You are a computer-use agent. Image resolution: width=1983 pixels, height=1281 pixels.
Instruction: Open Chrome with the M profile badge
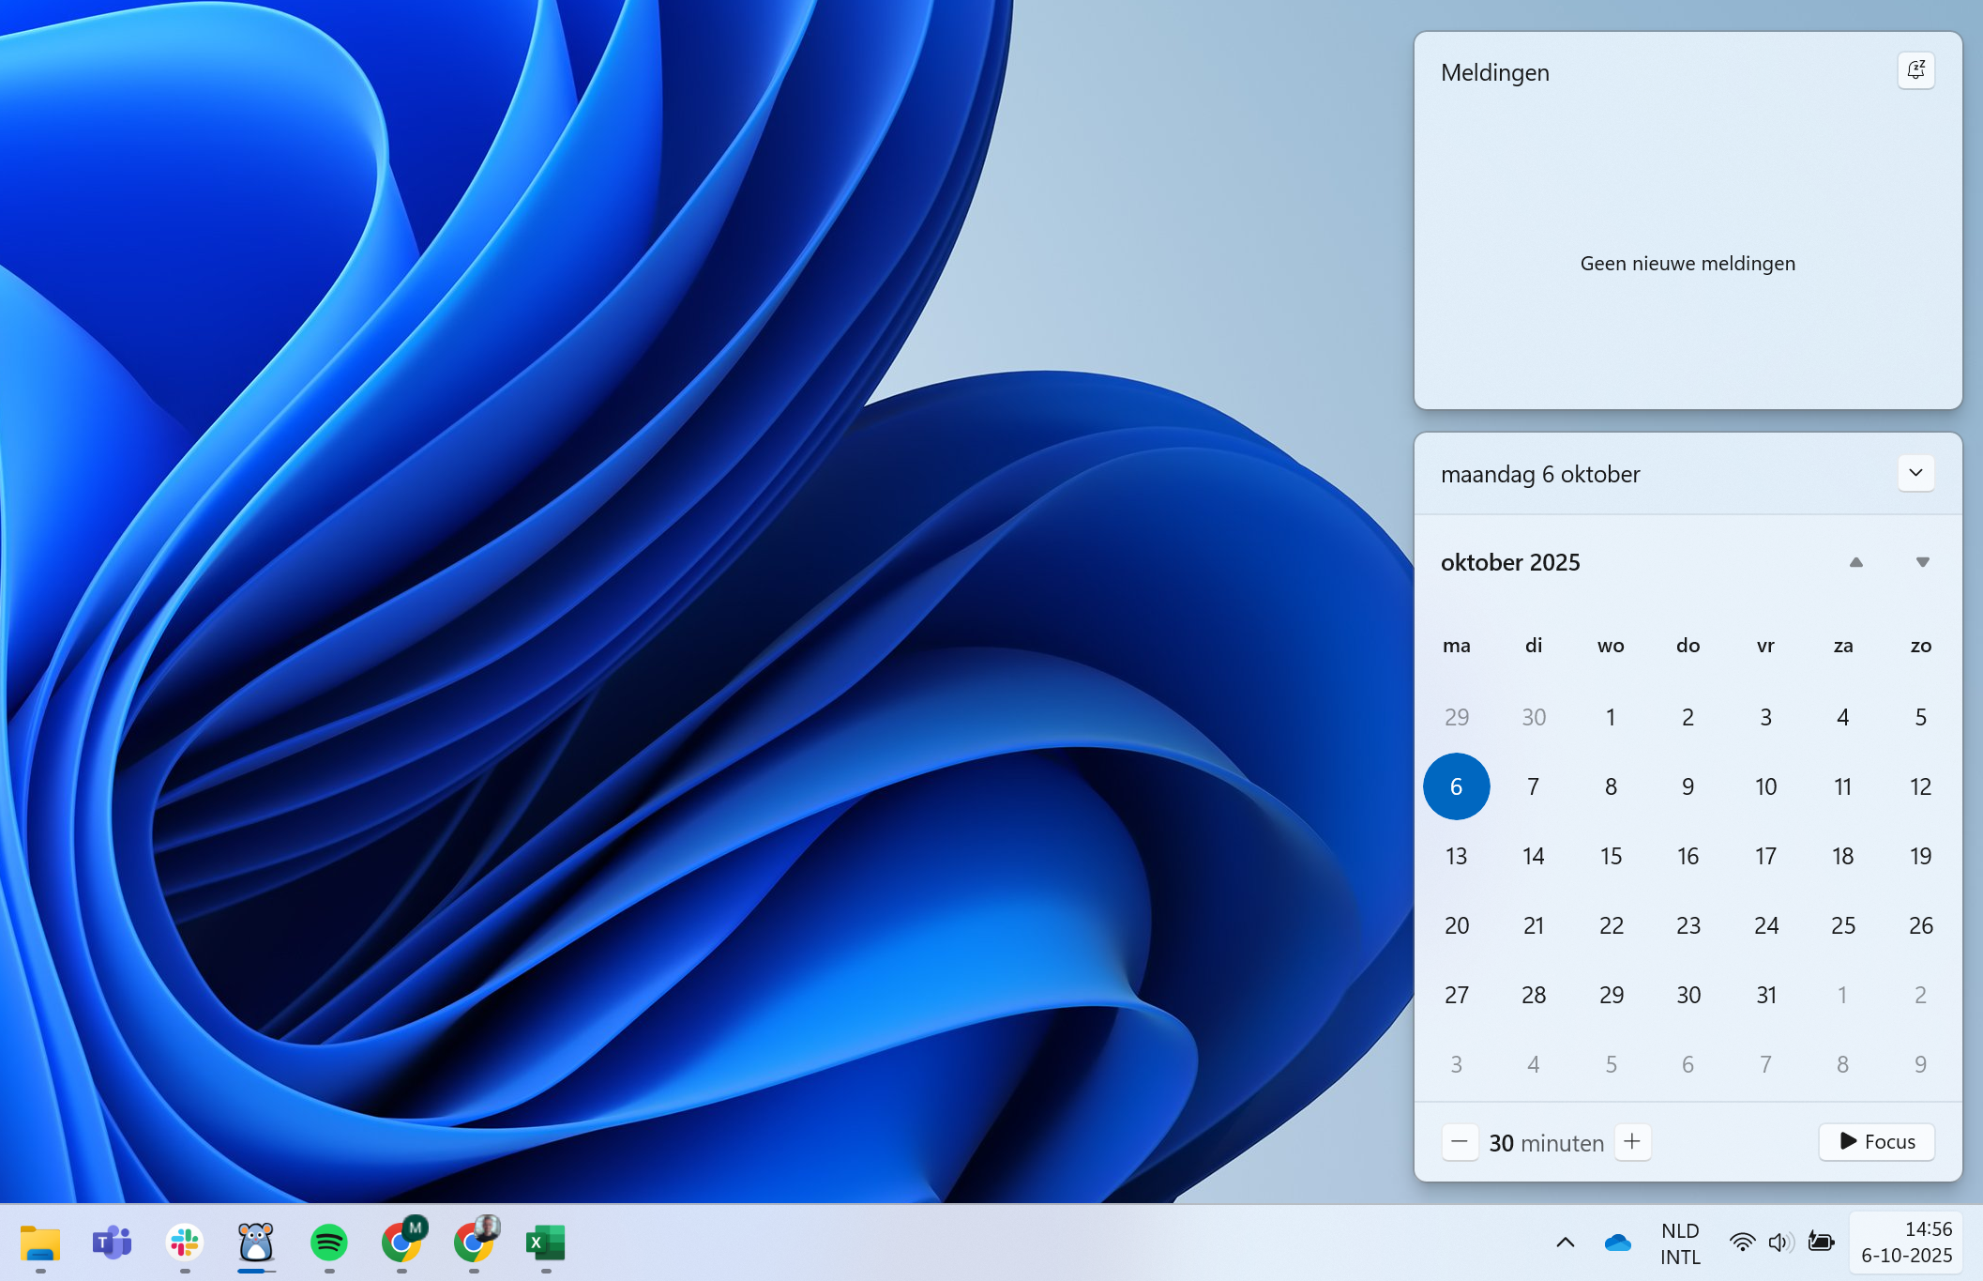pos(401,1243)
